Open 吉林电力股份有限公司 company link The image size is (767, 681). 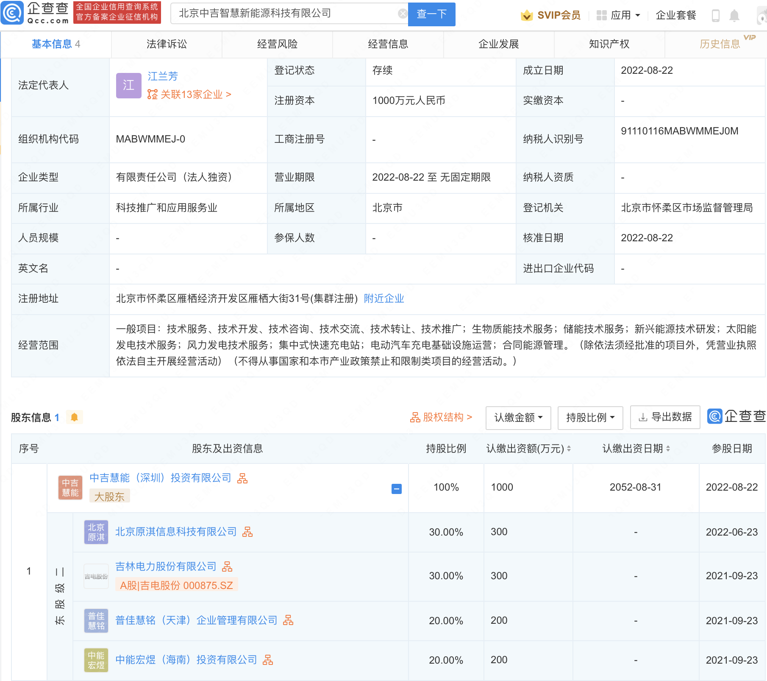tap(166, 567)
